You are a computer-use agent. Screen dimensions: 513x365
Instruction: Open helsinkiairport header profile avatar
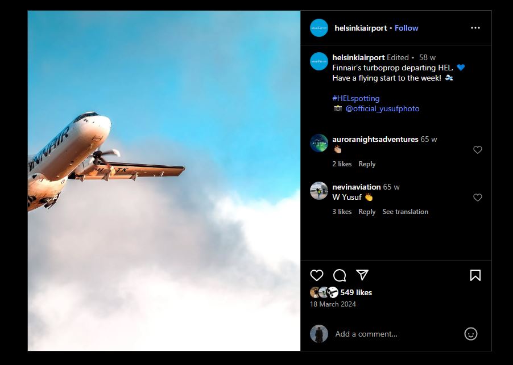[319, 28]
